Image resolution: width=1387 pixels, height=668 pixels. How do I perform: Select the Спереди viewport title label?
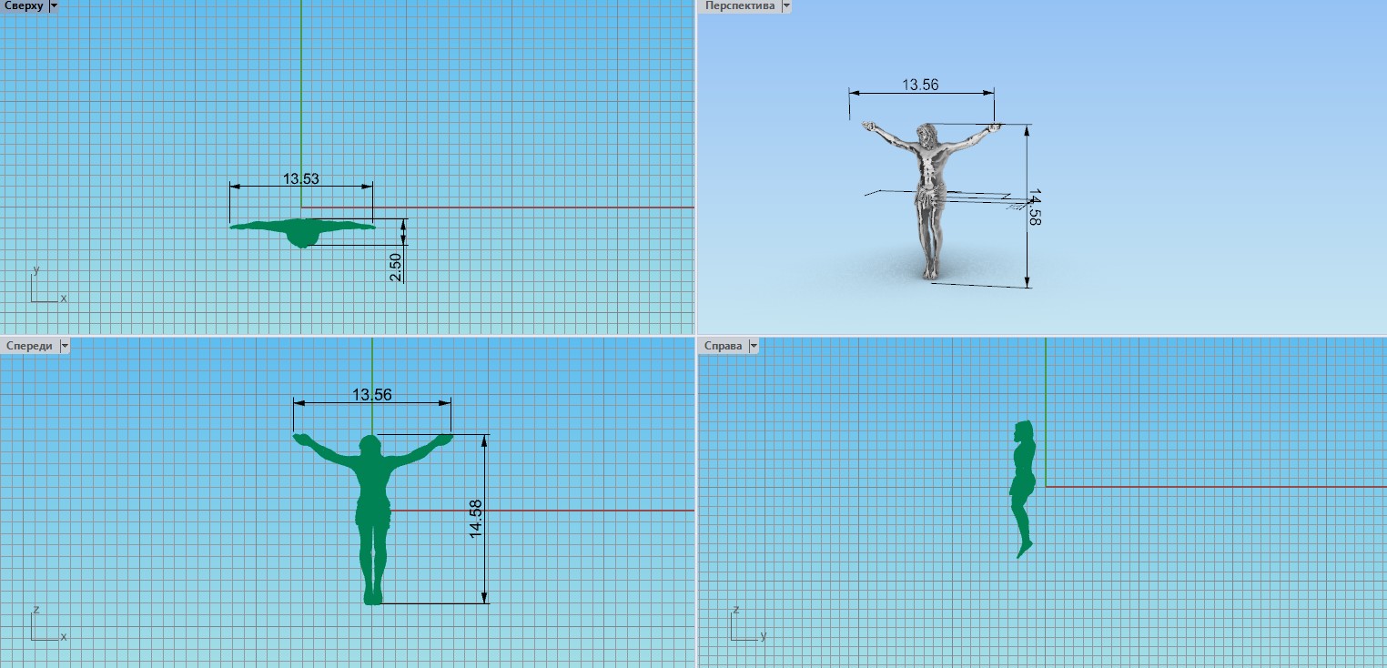(x=29, y=346)
